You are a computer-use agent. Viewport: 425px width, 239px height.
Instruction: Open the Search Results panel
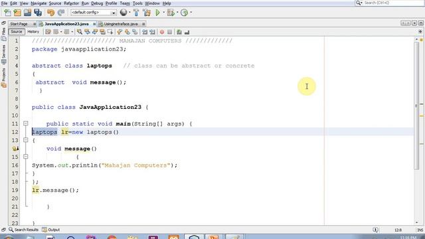click(24, 230)
